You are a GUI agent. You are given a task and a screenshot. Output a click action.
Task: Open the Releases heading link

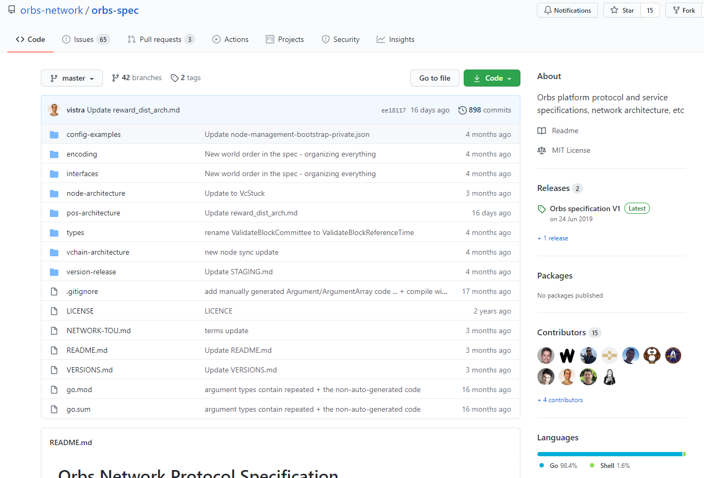553,188
